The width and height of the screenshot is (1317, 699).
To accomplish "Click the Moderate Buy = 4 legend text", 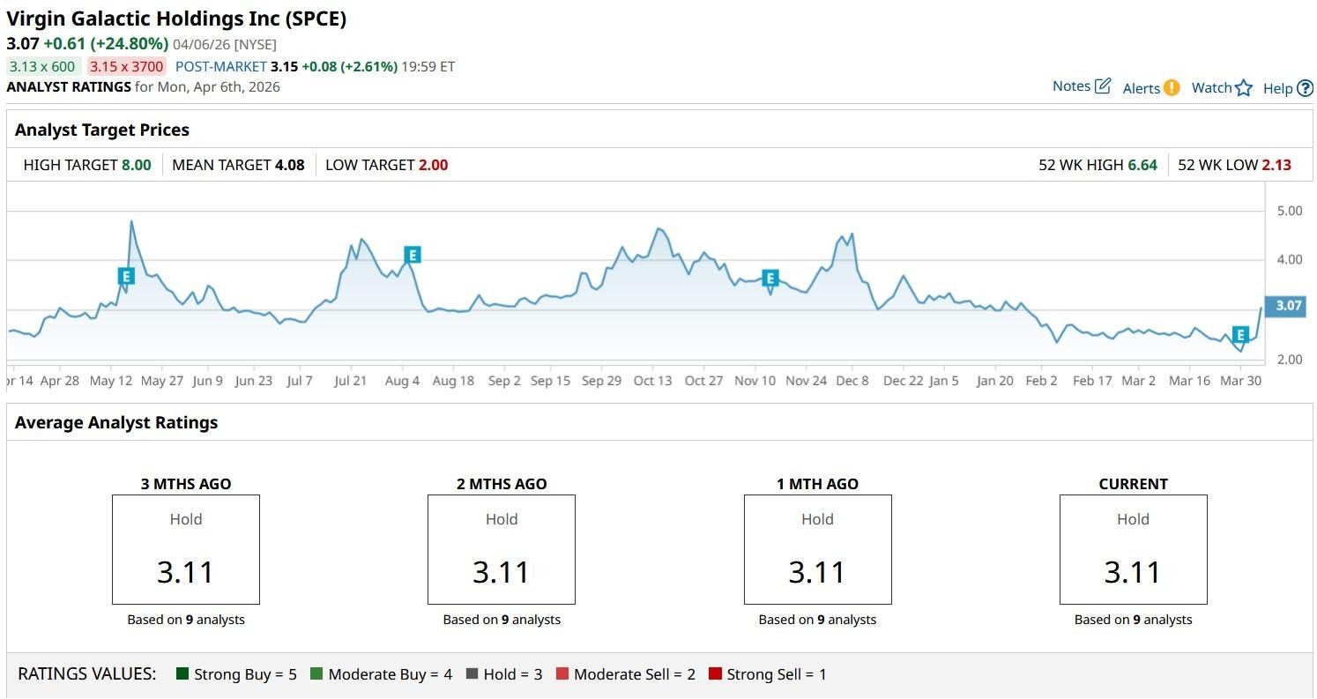I will point(391,674).
